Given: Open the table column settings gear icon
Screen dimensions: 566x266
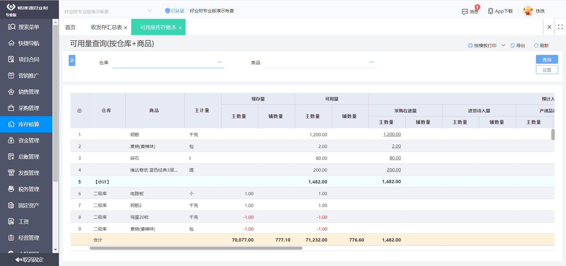Looking at the screenshot, I should [79, 110].
